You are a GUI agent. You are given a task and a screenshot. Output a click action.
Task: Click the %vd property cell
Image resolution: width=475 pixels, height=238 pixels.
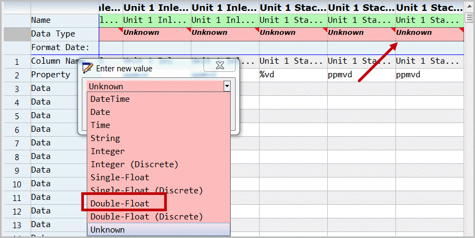tap(292, 75)
